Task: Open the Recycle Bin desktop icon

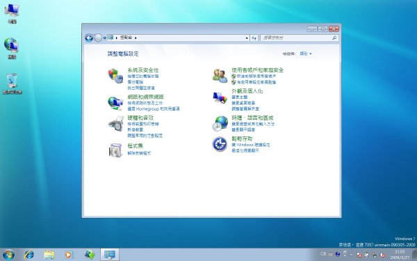Action: [x=13, y=84]
